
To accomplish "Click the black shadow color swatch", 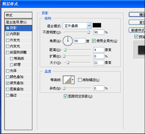I will click(x=97, y=25).
